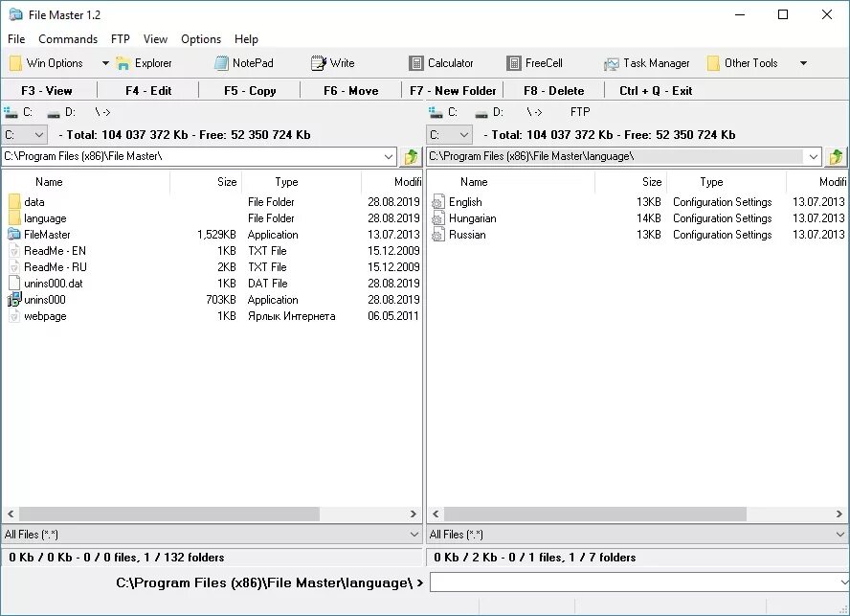Switch right pane to drive D: icon
This screenshot has height=616, width=850.
(x=481, y=113)
